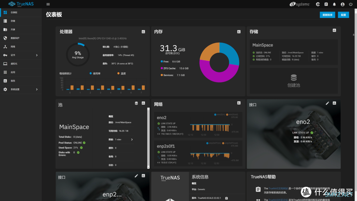
Task: Open the 网络 card's report chart icon
Action: pos(239,103)
